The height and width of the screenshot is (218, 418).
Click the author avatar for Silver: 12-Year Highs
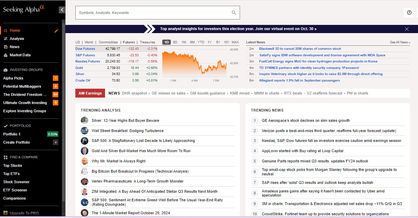point(85,120)
